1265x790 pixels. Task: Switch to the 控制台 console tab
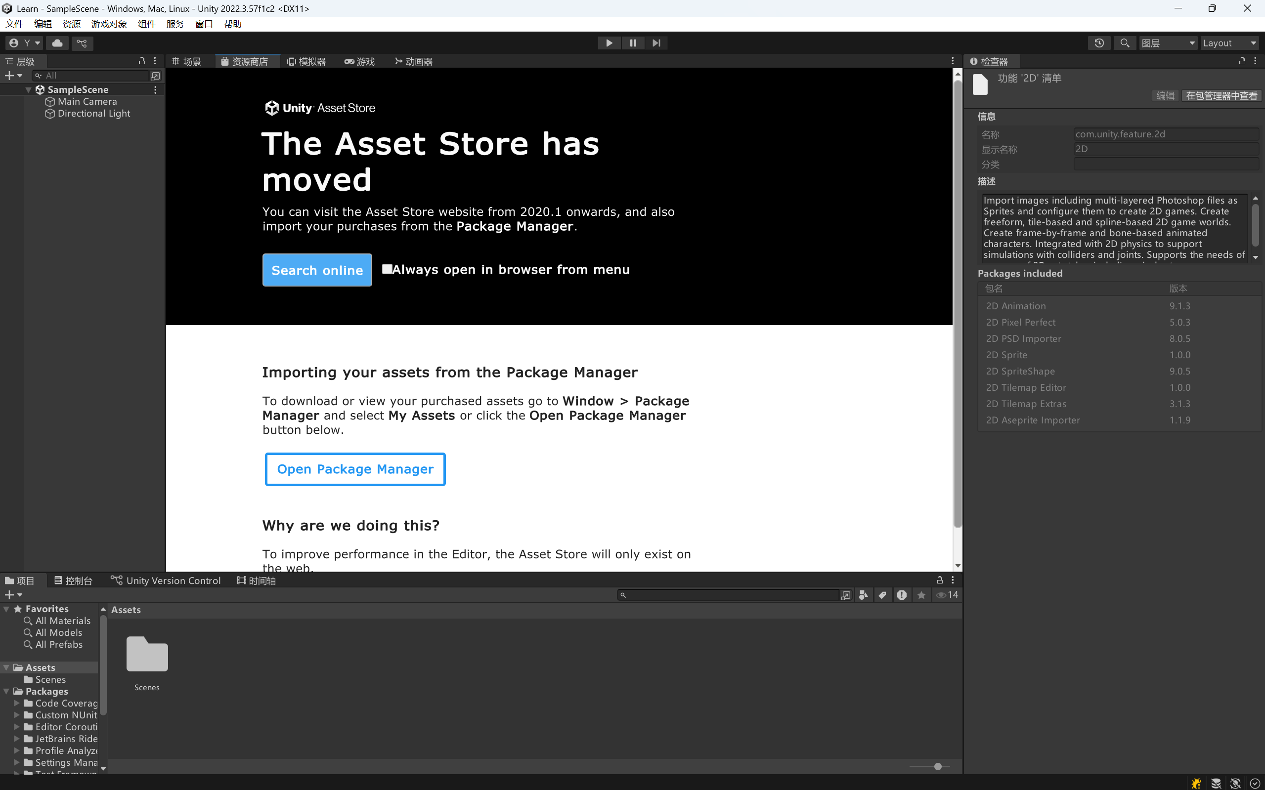(x=73, y=581)
